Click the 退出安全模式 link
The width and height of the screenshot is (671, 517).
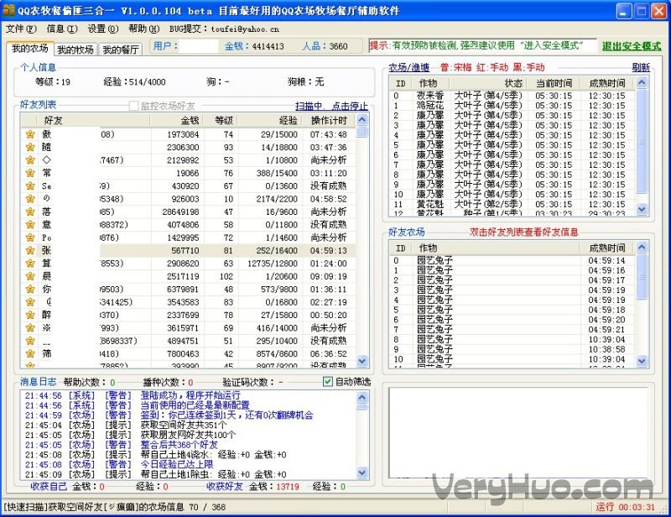click(631, 46)
